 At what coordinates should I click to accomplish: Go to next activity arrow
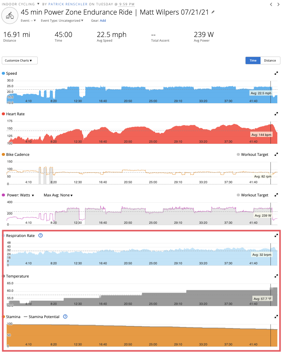click(x=278, y=4)
